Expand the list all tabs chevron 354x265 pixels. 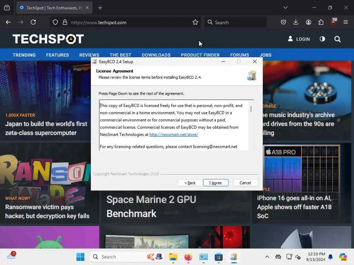pos(286,8)
